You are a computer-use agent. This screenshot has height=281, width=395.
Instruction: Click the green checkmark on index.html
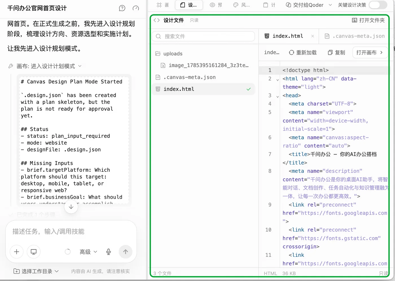[x=249, y=89]
